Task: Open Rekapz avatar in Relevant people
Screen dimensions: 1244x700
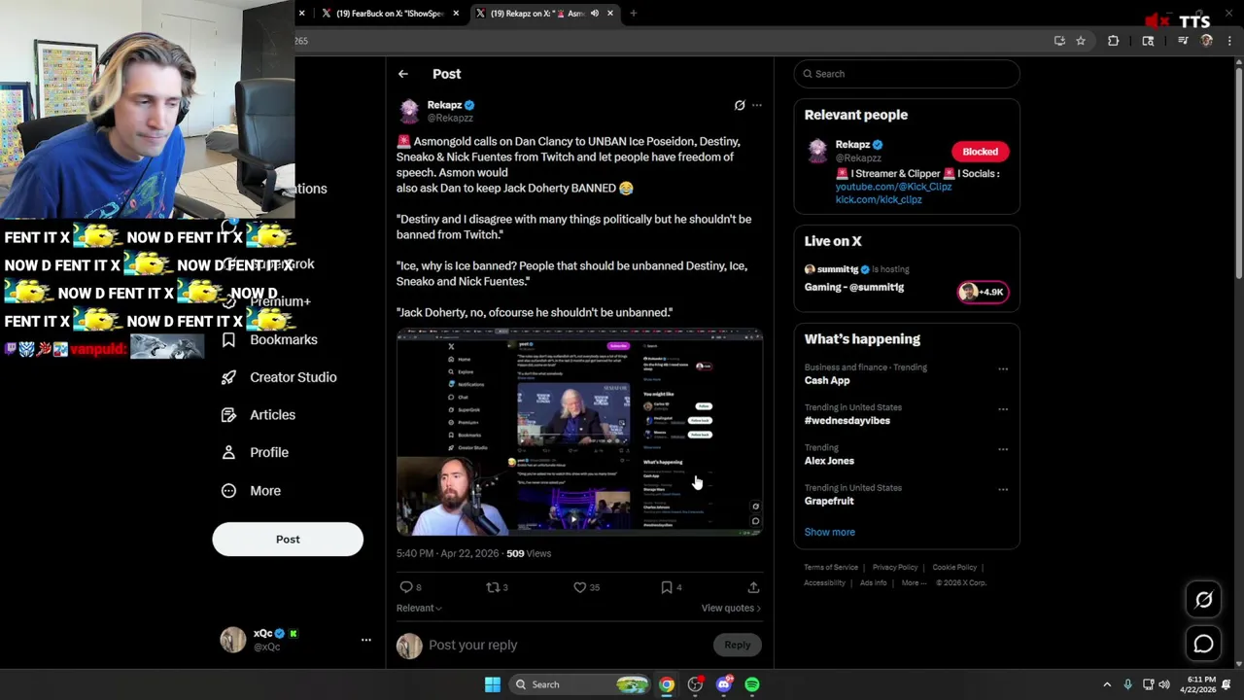Action: click(817, 151)
